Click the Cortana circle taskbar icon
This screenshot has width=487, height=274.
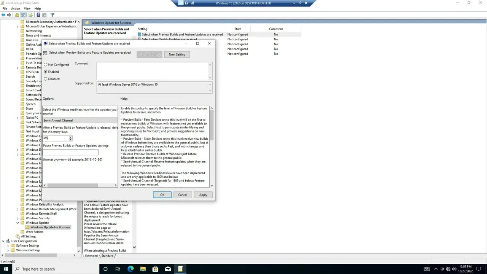(x=105, y=269)
